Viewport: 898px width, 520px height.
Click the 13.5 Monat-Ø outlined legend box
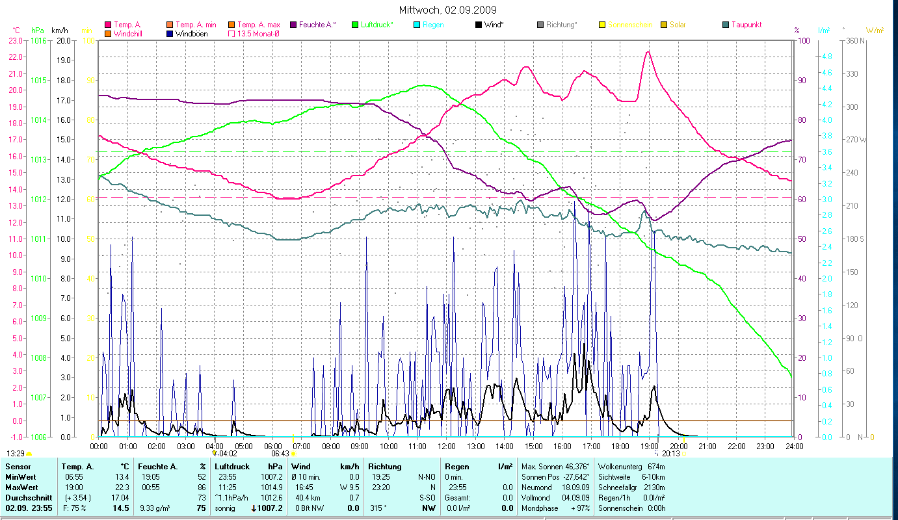[x=231, y=33]
